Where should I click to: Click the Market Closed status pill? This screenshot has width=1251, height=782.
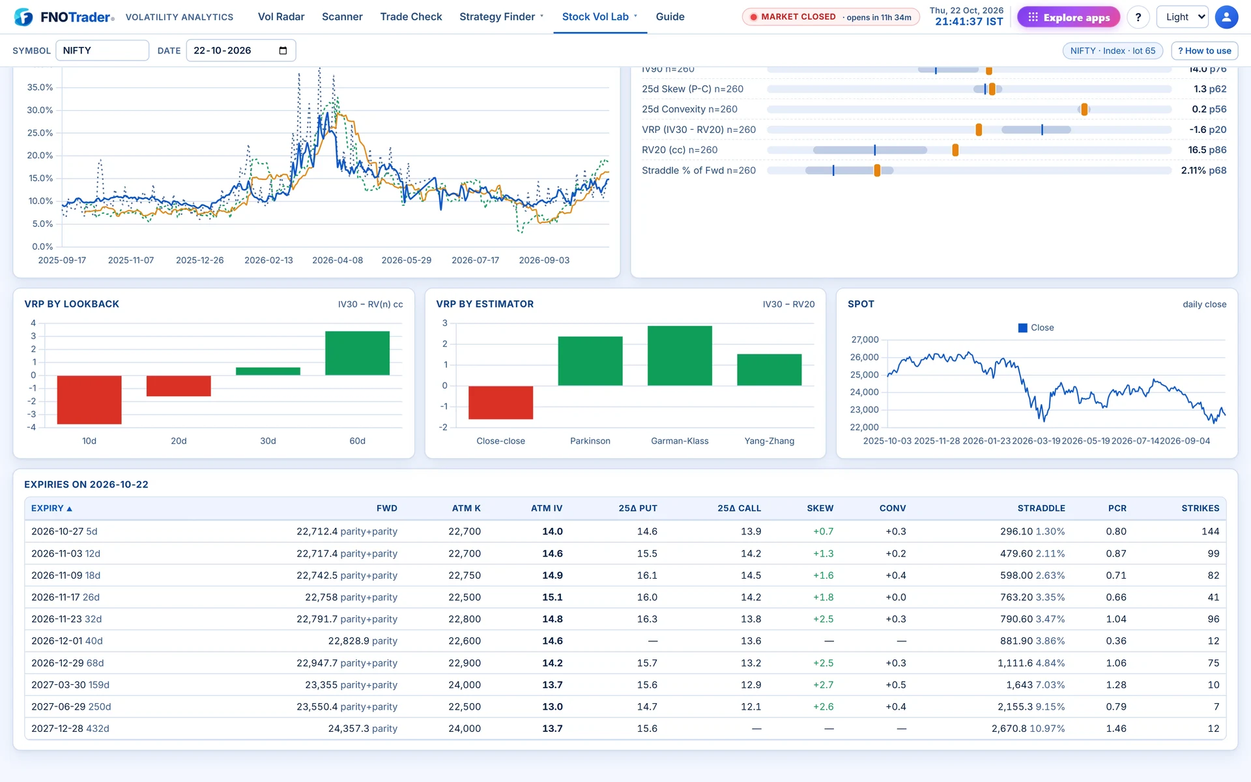831,17
